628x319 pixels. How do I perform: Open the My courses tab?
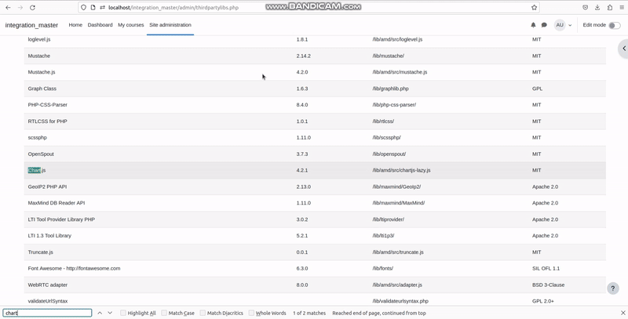[130, 25]
